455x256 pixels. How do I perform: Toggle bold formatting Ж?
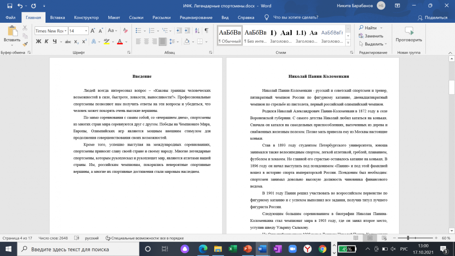point(38,42)
